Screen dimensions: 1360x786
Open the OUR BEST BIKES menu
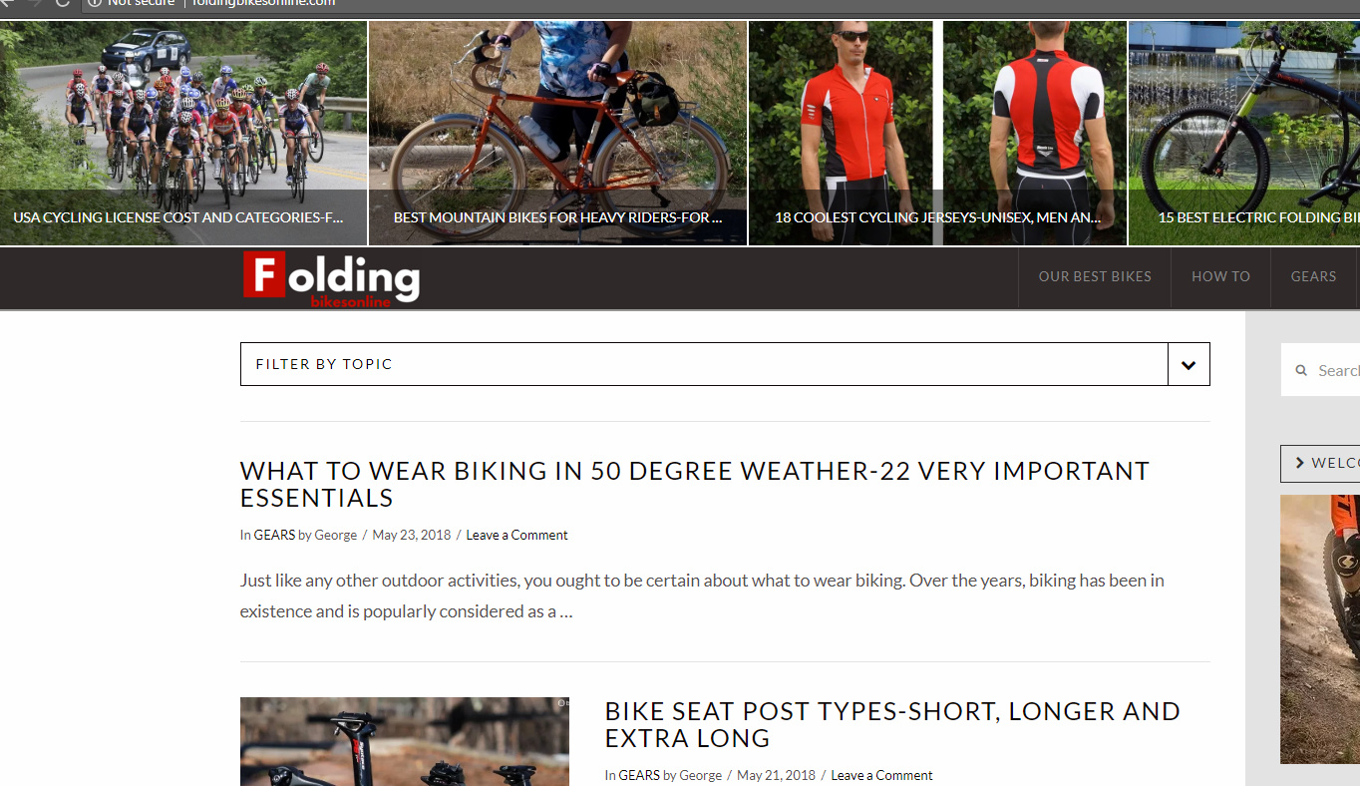[1095, 276]
